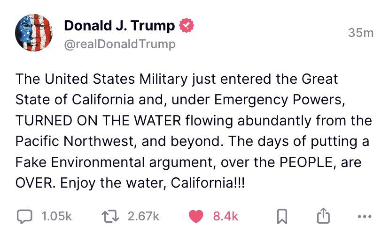Open the share icon menu
Viewport: 389px width, 233px height.
(x=322, y=216)
